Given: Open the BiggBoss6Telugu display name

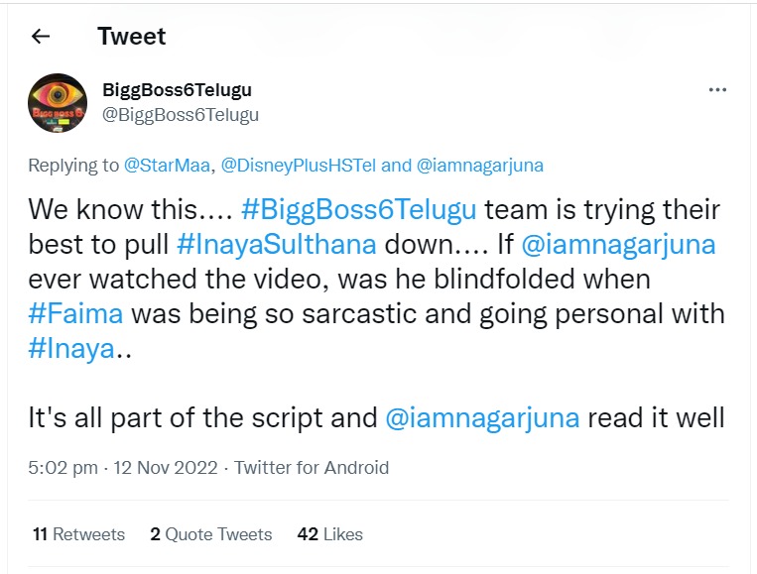Looking at the screenshot, I should pyautogui.click(x=177, y=90).
